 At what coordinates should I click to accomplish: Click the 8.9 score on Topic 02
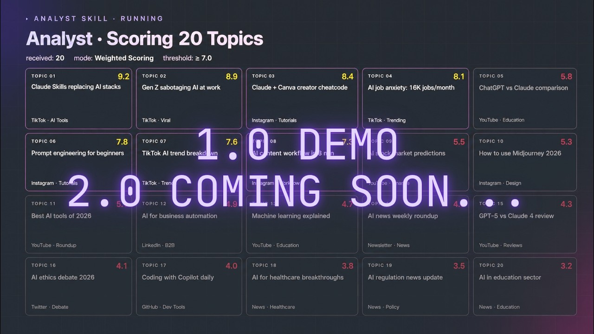232,77
